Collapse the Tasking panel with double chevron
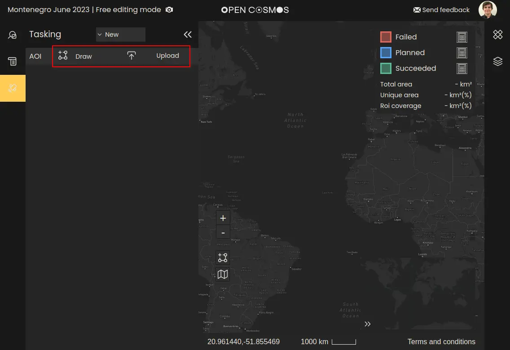510x350 pixels. point(188,35)
